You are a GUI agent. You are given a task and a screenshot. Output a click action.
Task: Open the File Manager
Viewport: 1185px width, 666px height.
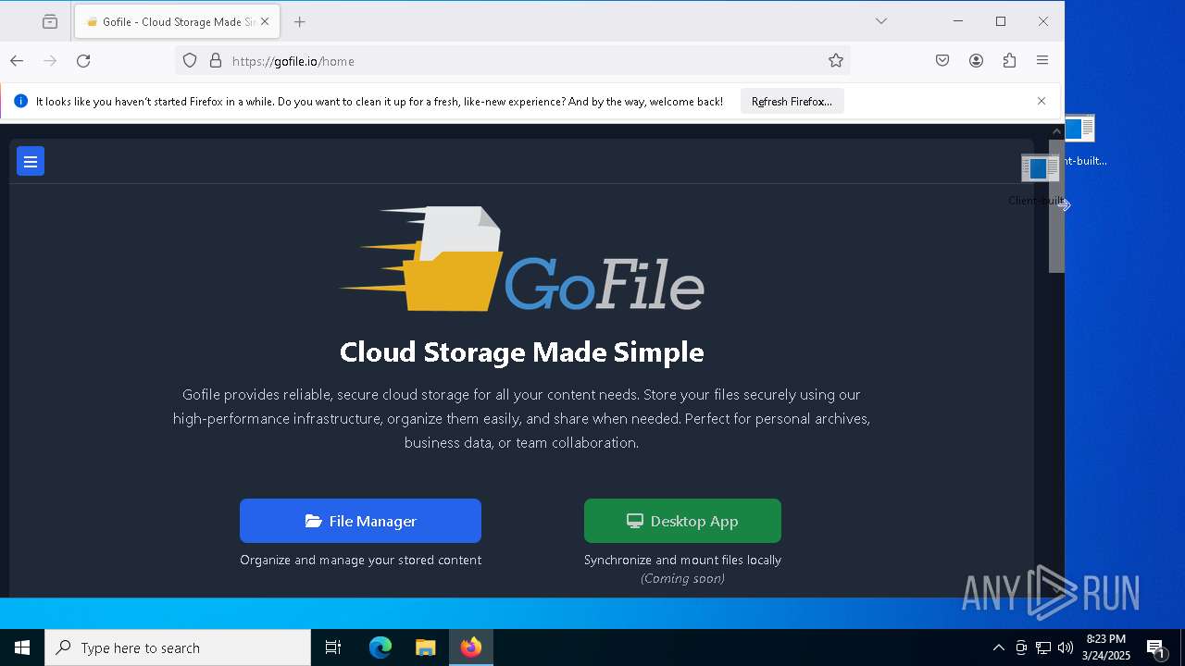click(360, 521)
